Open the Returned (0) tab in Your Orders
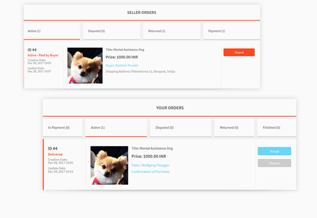Image resolution: width=317 pixels, height=218 pixels. 234,128
